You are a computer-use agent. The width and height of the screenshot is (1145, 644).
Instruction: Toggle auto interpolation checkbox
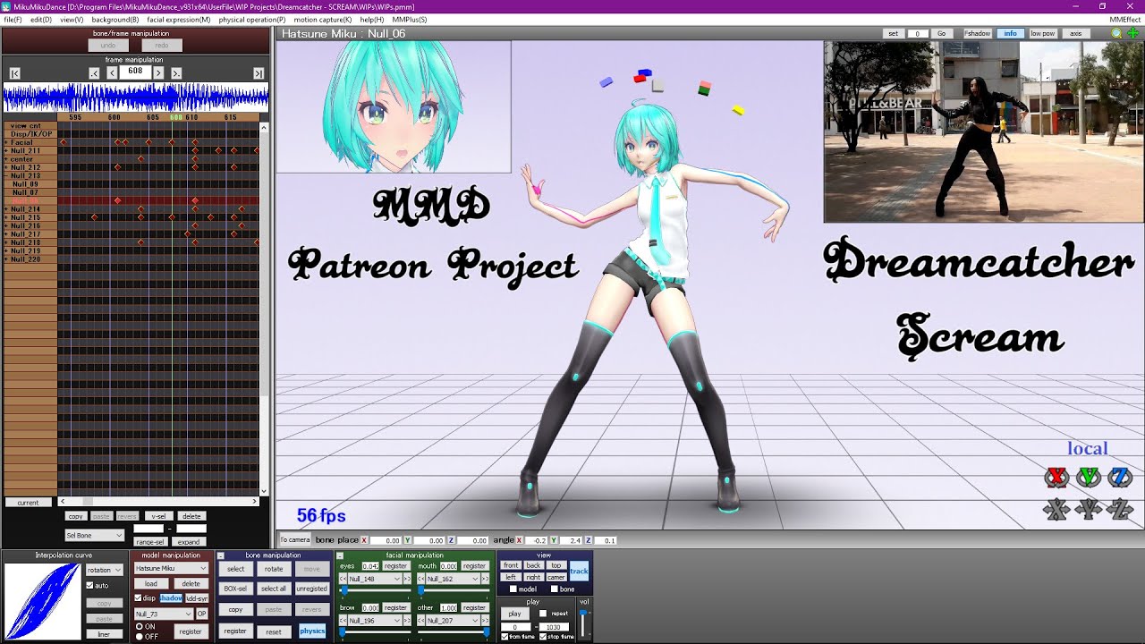coord(89,585)
